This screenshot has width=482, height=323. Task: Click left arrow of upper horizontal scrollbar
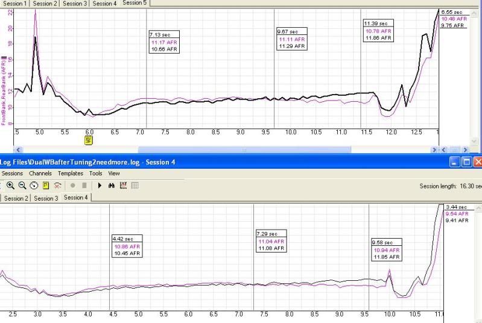(17, 149)
